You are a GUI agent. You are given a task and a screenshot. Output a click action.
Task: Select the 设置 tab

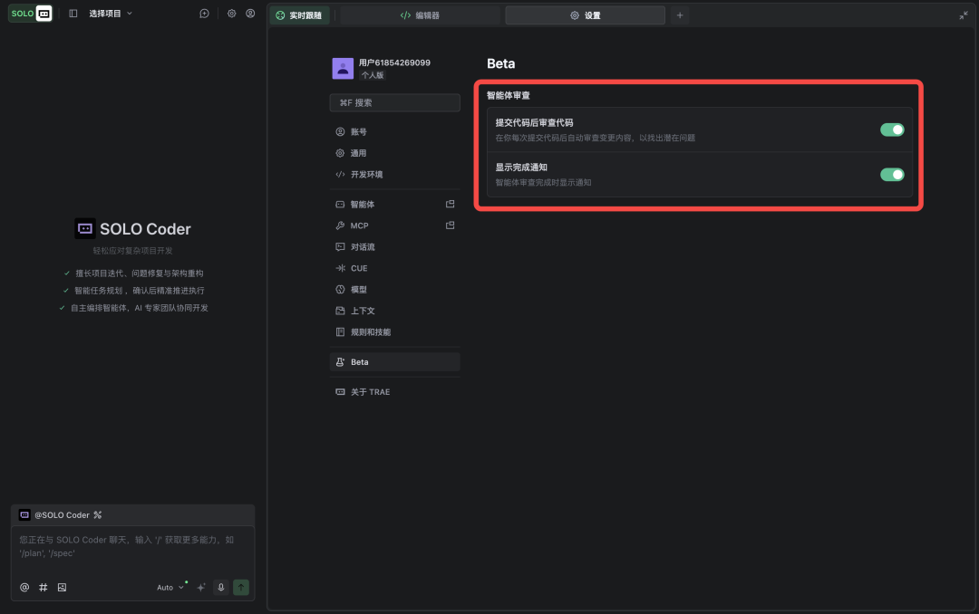click(x=585, y=15)
